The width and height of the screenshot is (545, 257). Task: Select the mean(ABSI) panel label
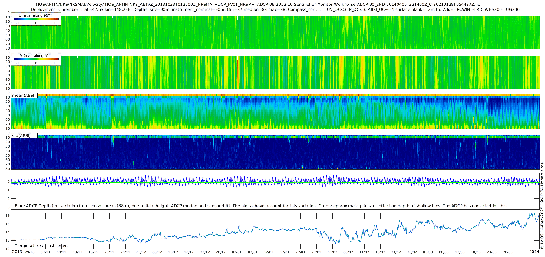click(x=24, y=96)
